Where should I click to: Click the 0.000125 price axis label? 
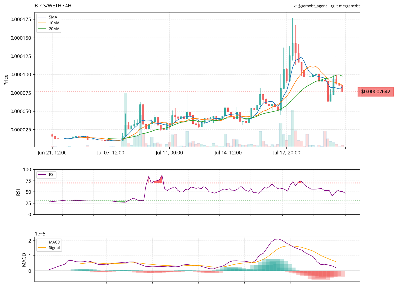coord(20,56)
